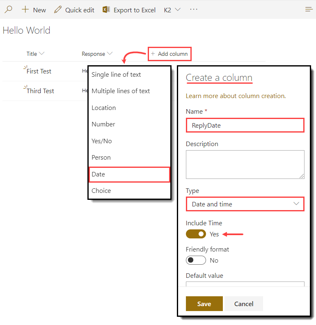Viewport: 316px width, 325px height.
Task: Click the Quick edit pencil icon
Action: (58, 9)
